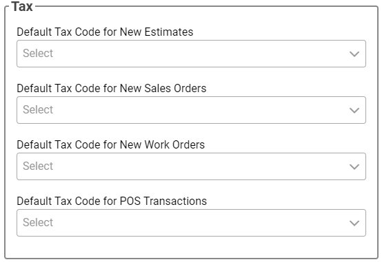Click the 'Select' placeholder in New Sales Orders field
This screenshot has width=382, height=262.
tap(38, 109)
